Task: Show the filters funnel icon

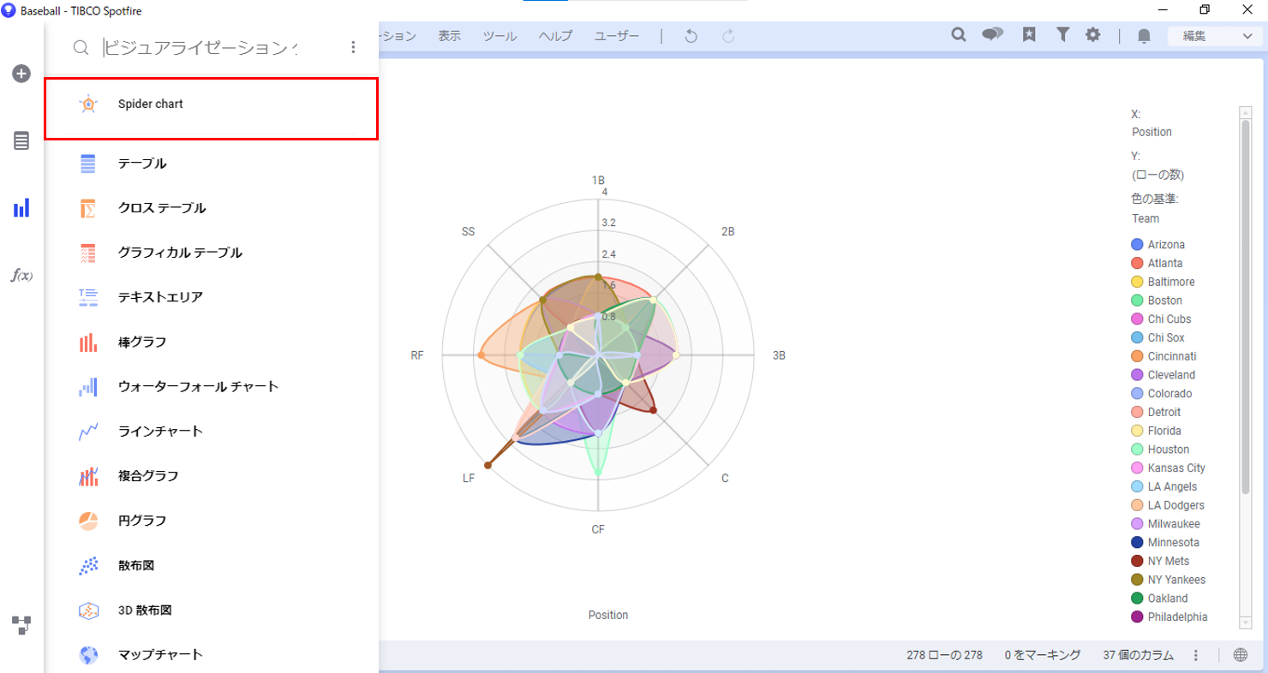Action: pos(1062,35)
